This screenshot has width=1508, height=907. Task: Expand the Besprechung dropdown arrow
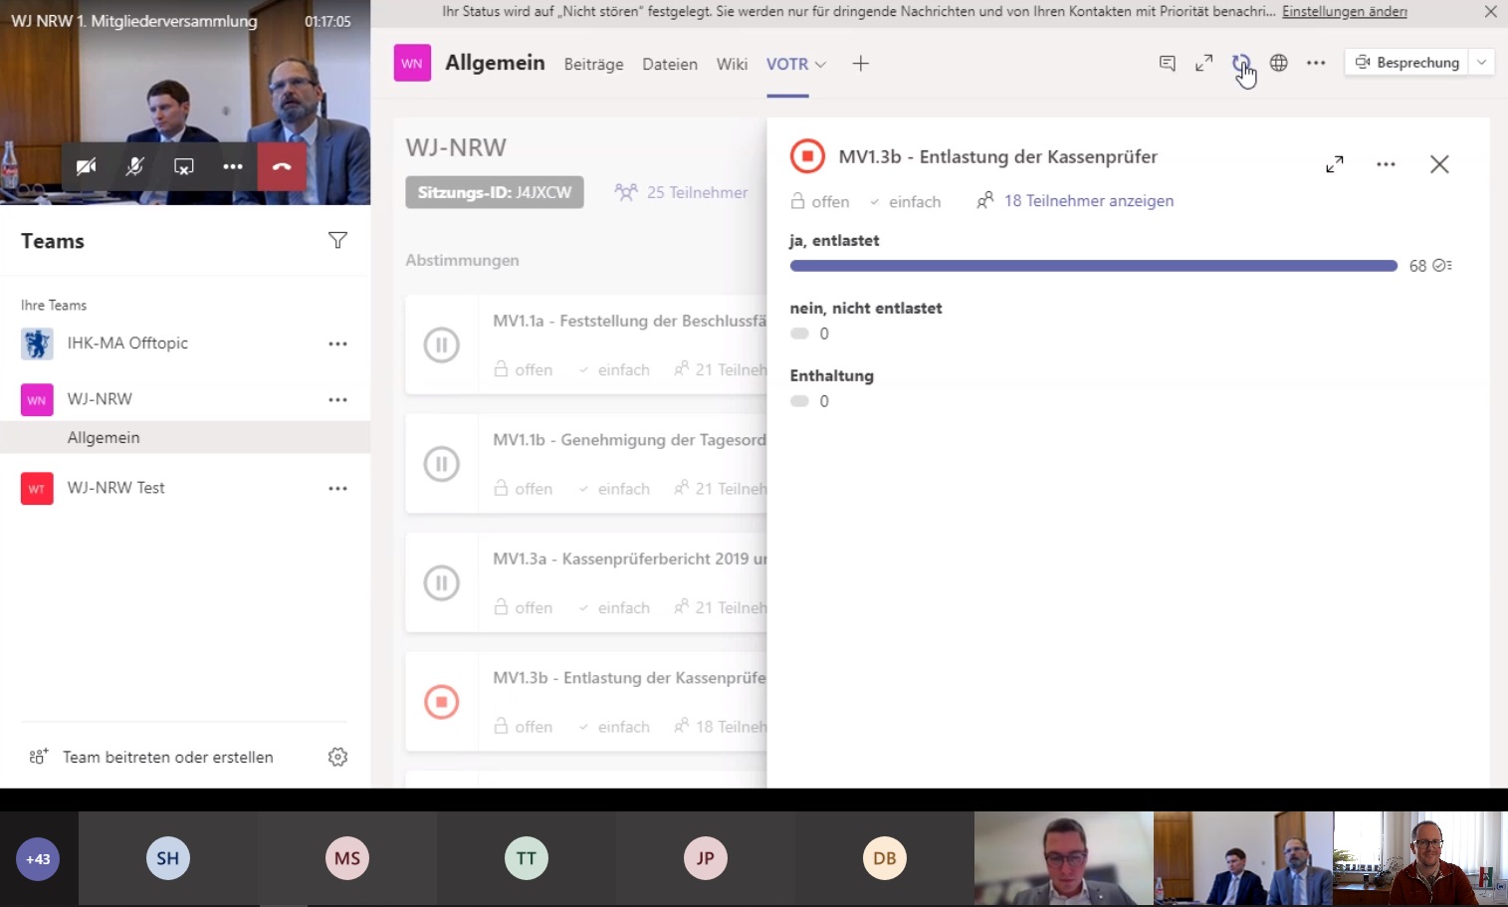pos(1481,62)
